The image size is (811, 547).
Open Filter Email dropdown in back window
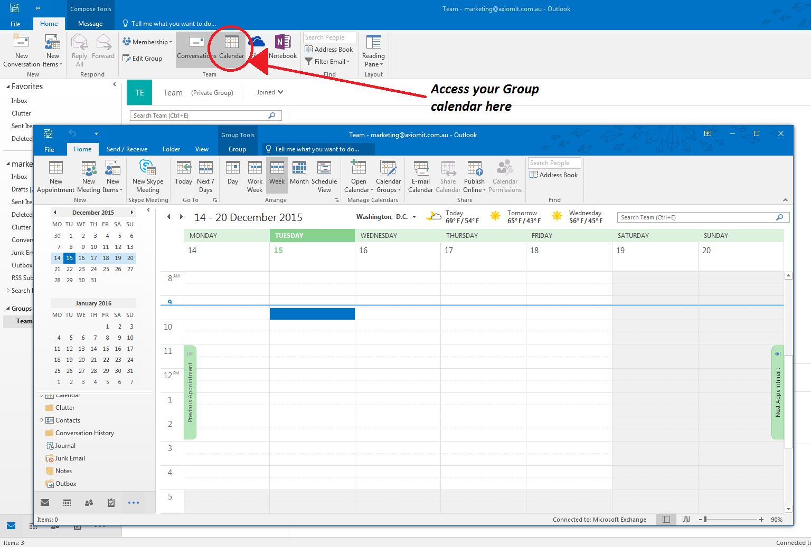(x=327, y=62)
